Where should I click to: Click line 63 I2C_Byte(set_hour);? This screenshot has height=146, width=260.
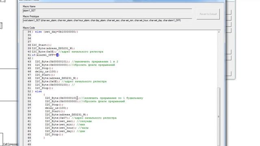(x=61, y=128)
